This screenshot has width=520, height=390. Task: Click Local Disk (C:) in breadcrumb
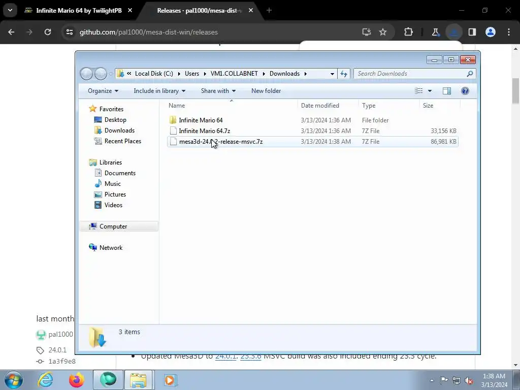pos(154,74)
